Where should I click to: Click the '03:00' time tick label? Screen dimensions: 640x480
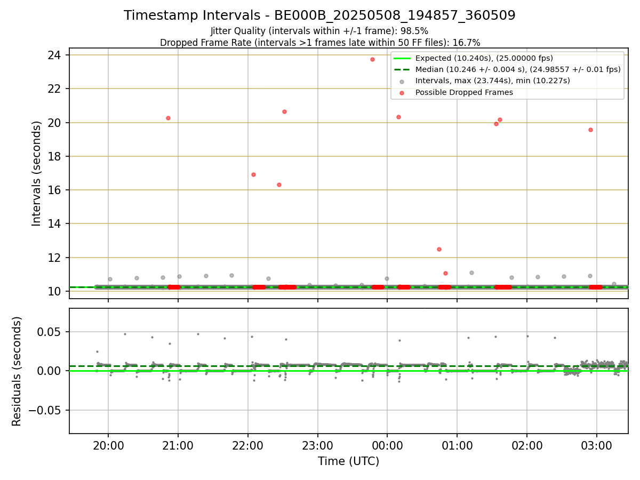[x=596, y=446]
